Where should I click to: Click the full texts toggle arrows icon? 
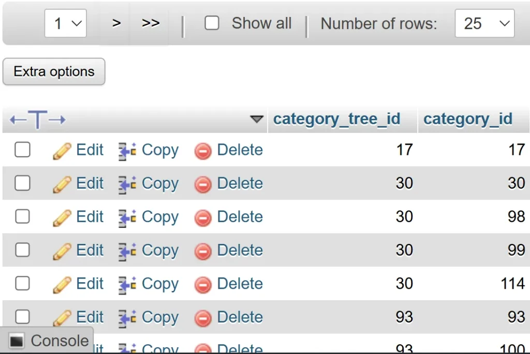[38, 120]
